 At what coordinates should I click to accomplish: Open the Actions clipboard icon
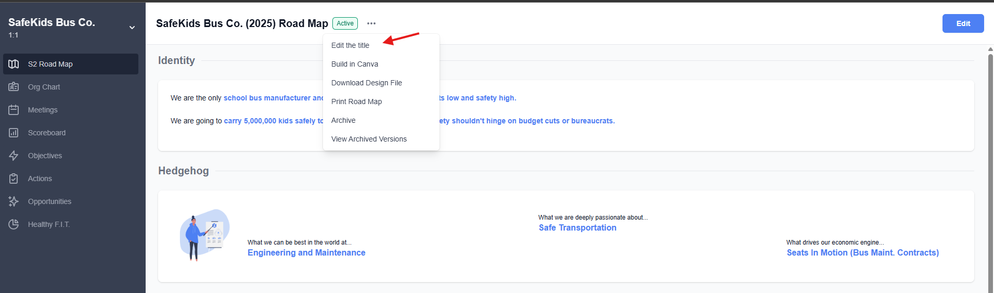coord(14,179)
